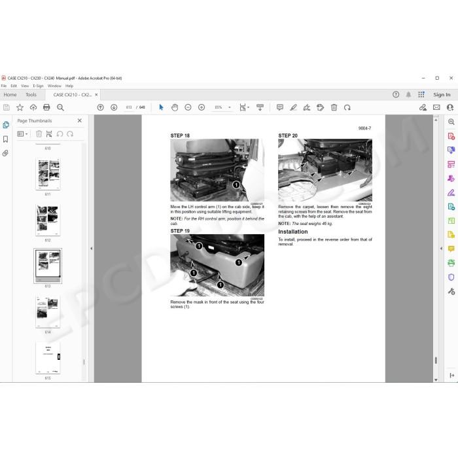Image resolution: width=458 pixels, height=458 pixels.
Task: Go to previous page arrow
Action: pyautogui.click(x=101, y=107)
